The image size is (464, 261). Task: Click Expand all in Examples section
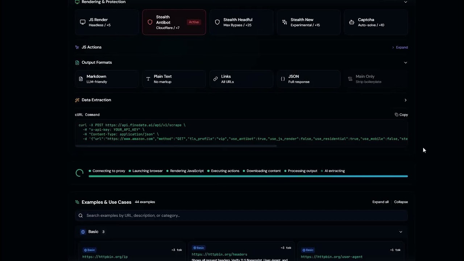coord(380,202)
